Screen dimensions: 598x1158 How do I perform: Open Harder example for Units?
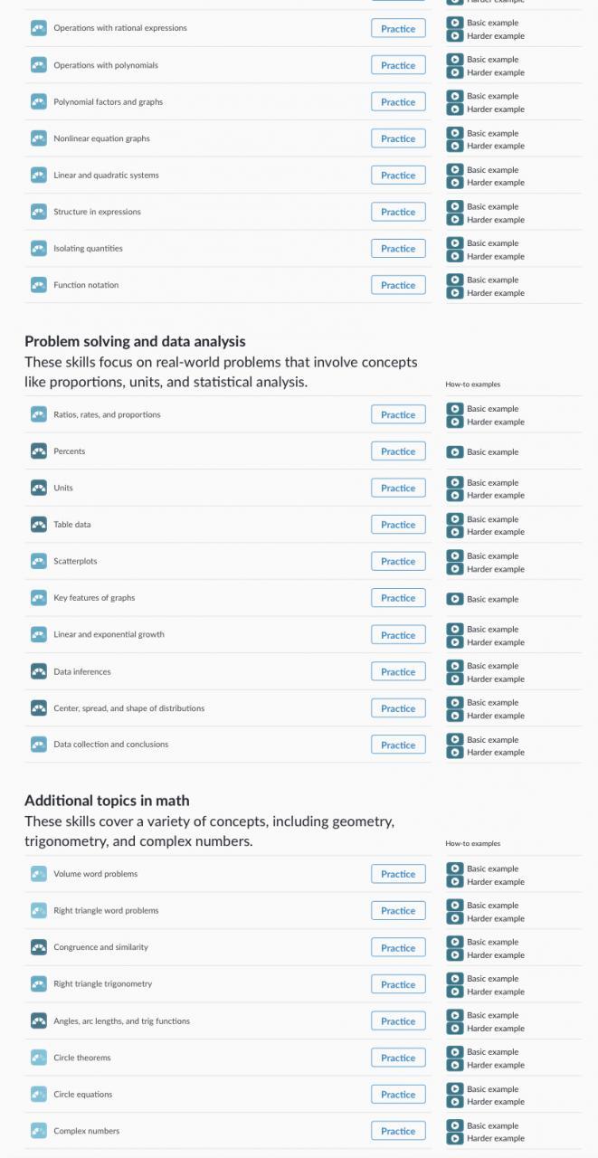495,496
